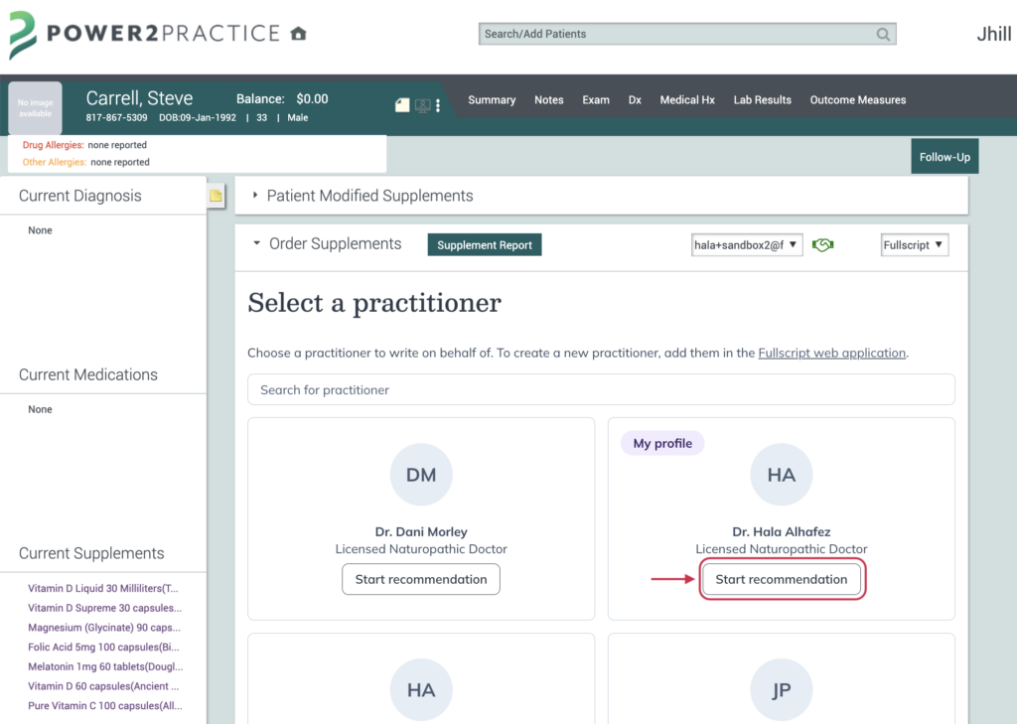This screenshot has height=724, width=1017.
Task: Open the Dx tab
Action: (635, 100)
